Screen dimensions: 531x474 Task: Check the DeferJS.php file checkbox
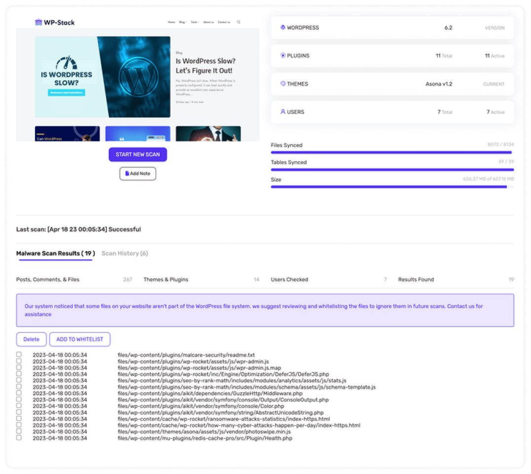(x=19, y=374)
